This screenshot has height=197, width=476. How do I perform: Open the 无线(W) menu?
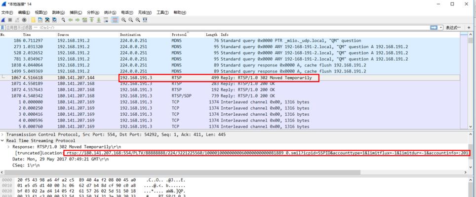145,12
